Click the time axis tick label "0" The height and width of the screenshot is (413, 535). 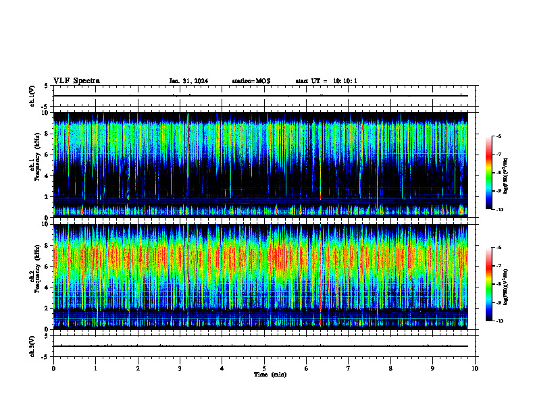(53, 368)
